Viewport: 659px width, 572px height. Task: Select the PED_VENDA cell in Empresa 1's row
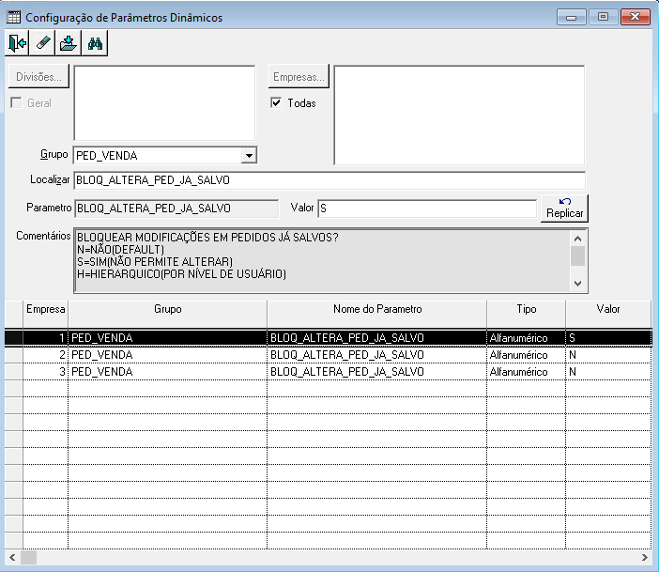point(168,338)
